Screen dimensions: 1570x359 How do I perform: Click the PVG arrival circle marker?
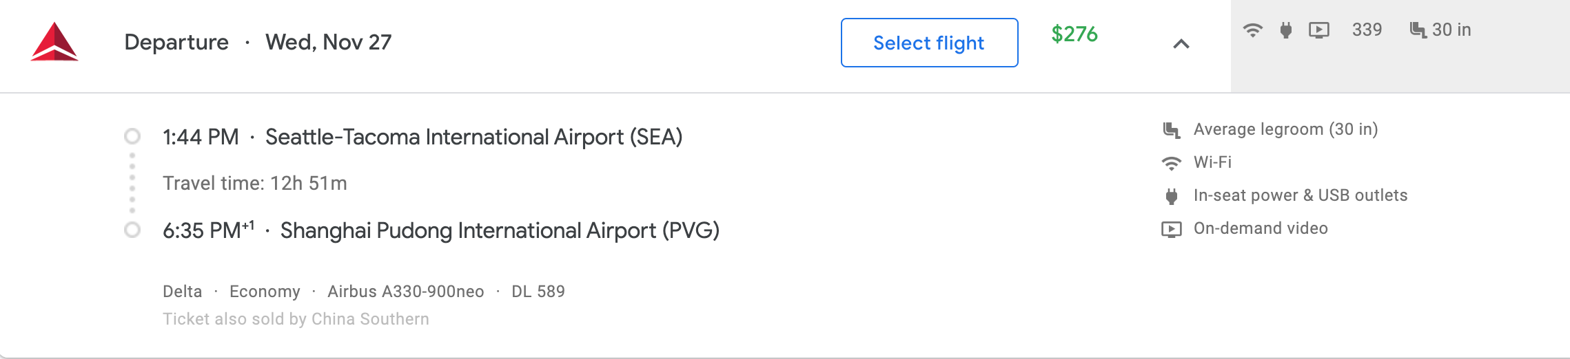click(132, 230)
